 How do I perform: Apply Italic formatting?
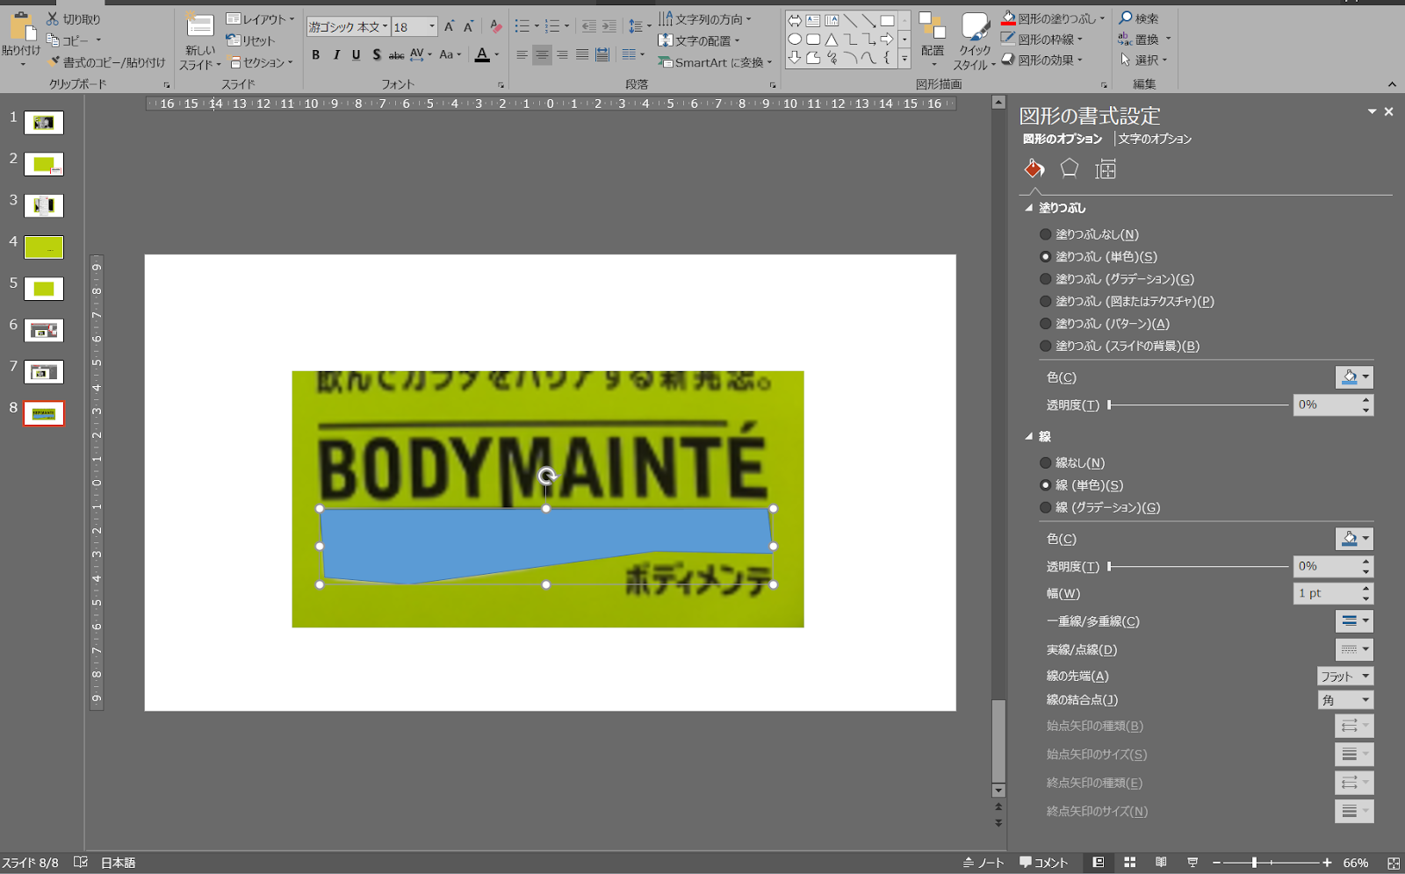coord(335,54)
